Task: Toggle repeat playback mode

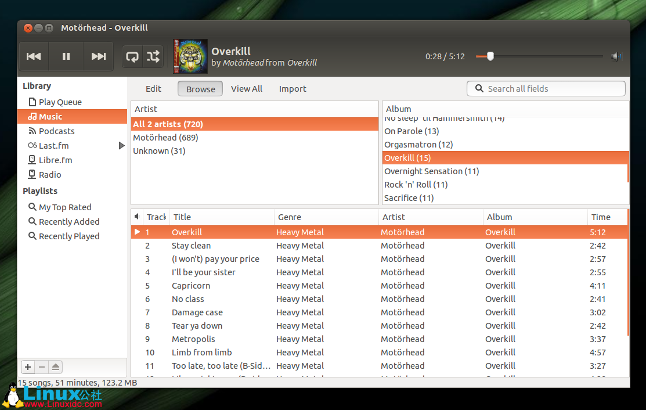Action: [132, 56]
